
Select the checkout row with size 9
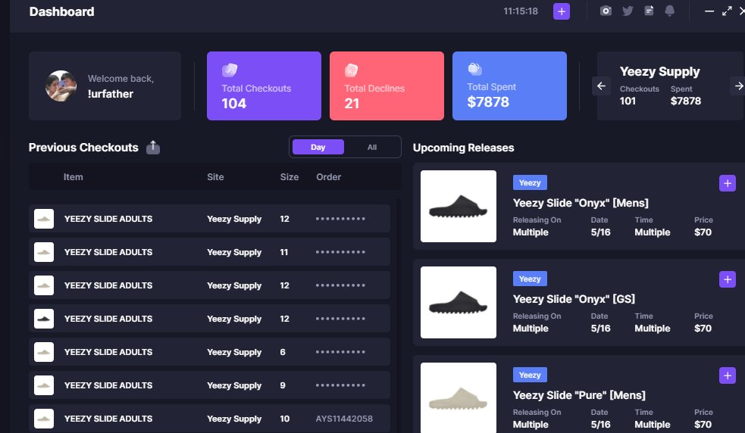[209, 385]
